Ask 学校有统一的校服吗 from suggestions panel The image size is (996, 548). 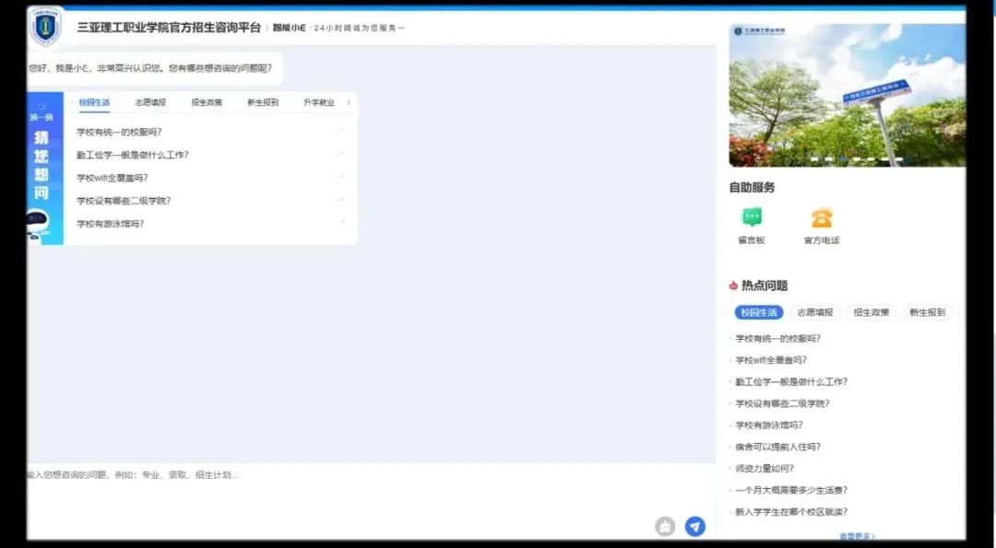pos(119,132)
